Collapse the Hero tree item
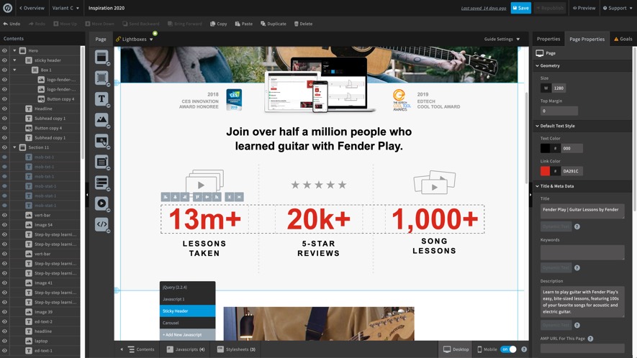The width and height of the screenshot is (637, 358). pos(14,50)
